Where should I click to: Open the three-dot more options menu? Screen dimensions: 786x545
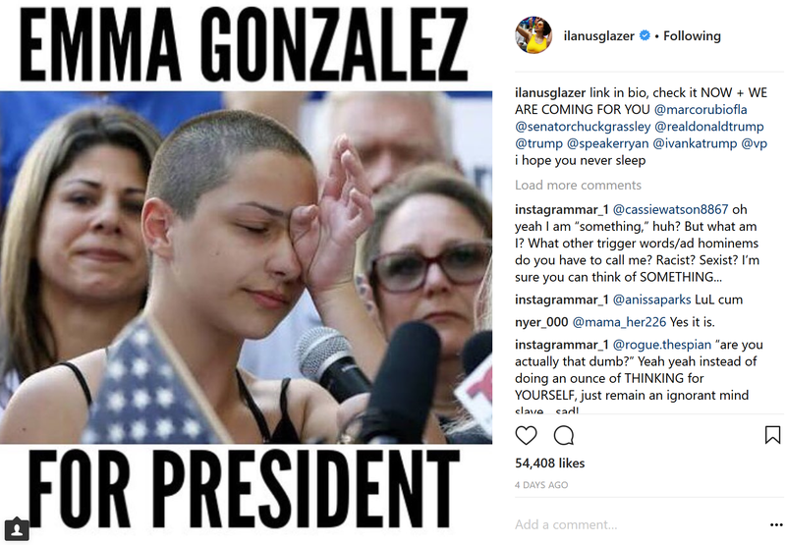click(775, 525)
